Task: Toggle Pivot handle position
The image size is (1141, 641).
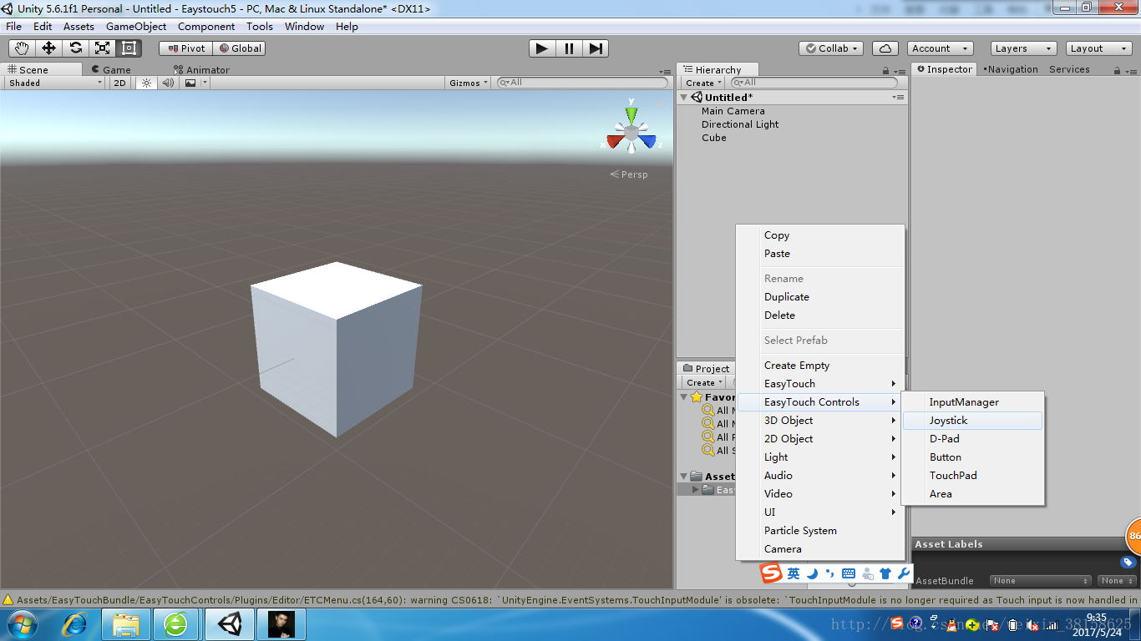Action: click(185, 48)
